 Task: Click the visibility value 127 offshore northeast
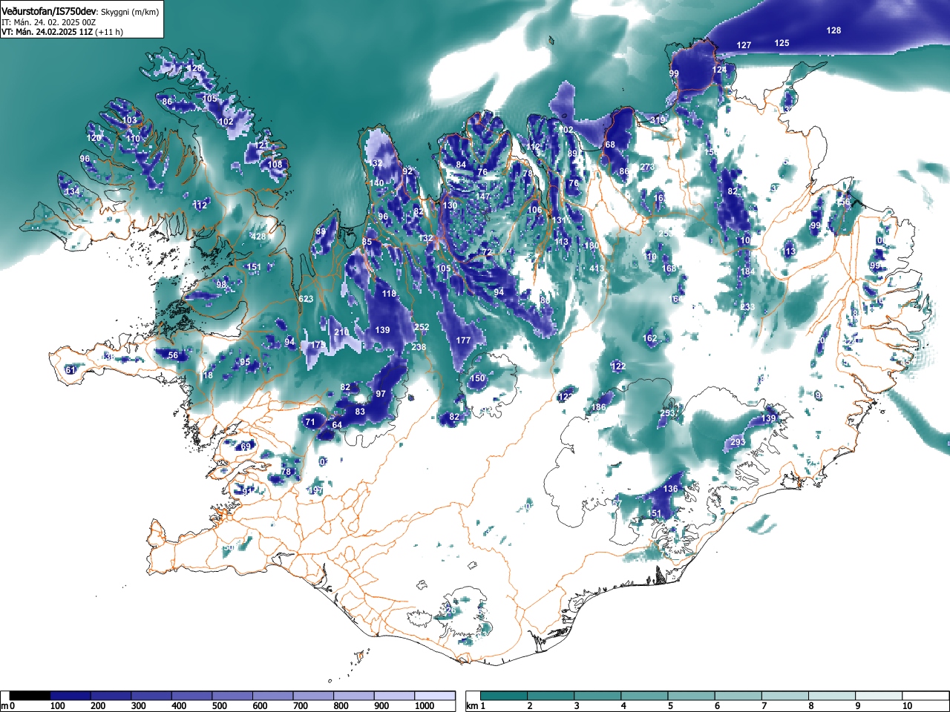(x=744, y=45)
